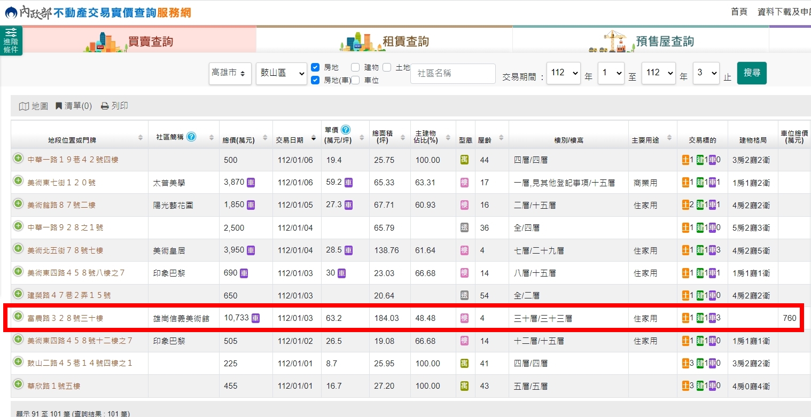Open the bookmark list 清單(0)

[74, 106]
